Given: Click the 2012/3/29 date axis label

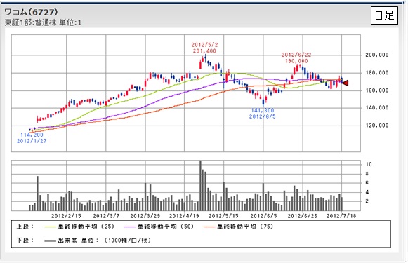Looking at the screenshot, I should pos(145,216).
